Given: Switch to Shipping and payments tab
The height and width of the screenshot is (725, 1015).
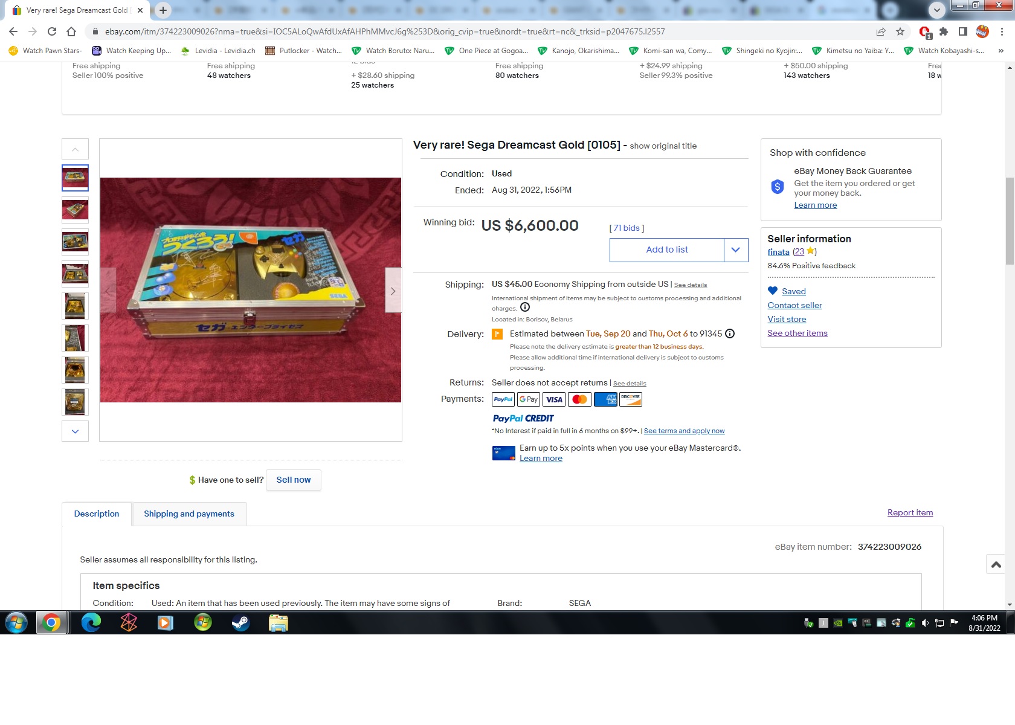Looking at the screenshot, I should pos(189,514).
